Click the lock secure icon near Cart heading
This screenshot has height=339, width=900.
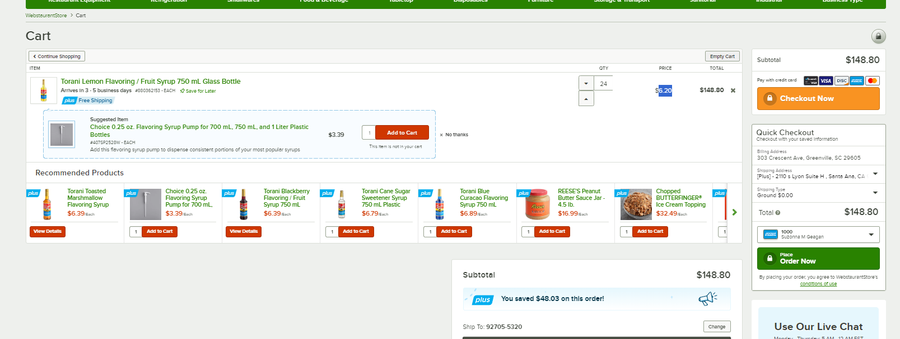[878, 36]
